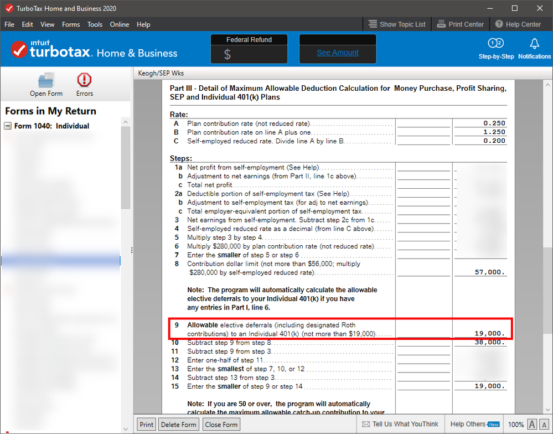Image resolution: width=553 pixels, height=434 pixels.
Task: Click the Line A rate value 0.250
Action: [x=494, y=123]
